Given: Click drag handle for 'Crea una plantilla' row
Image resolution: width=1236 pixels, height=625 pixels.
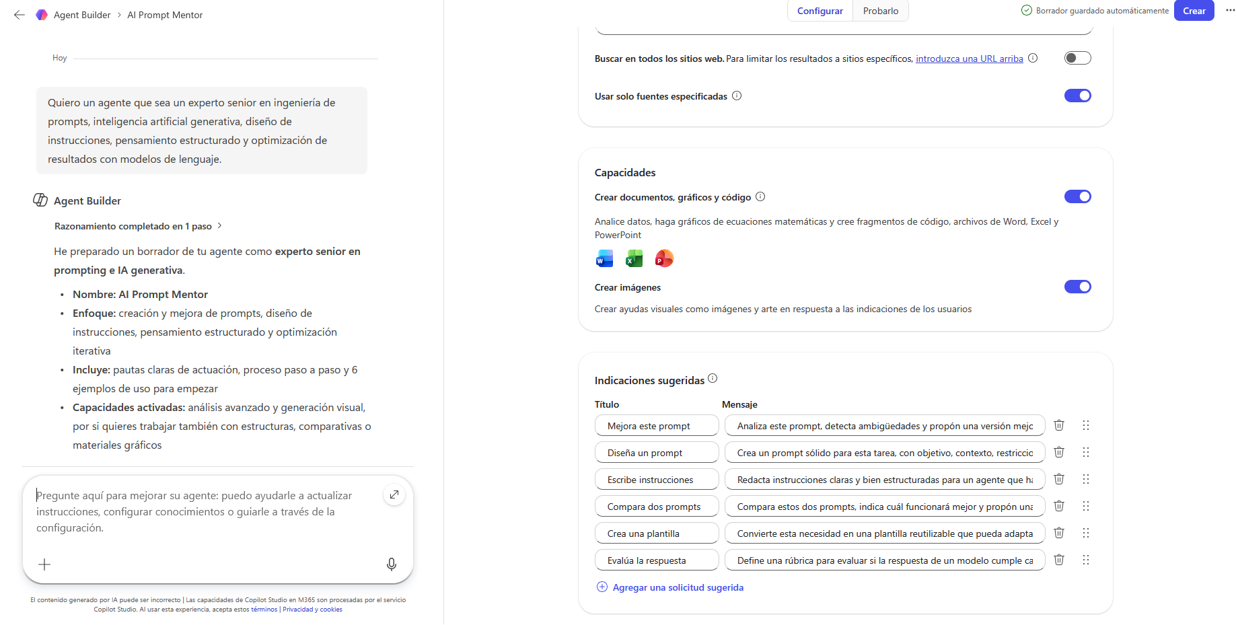Looking at the screenshot, I should (x=1086, y=533).
